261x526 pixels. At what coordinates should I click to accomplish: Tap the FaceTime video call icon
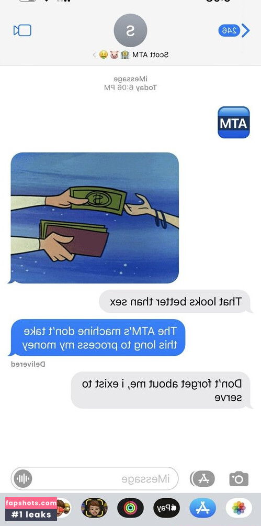click(x=22, y=30)
